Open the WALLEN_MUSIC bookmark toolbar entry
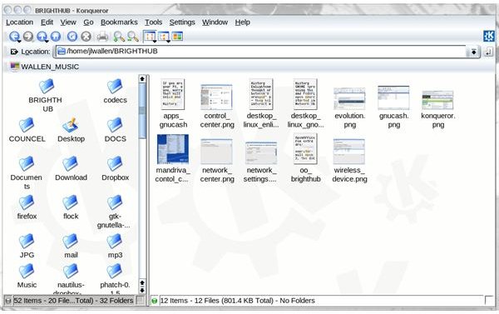499x314 pixels. [x=45, y=67]
